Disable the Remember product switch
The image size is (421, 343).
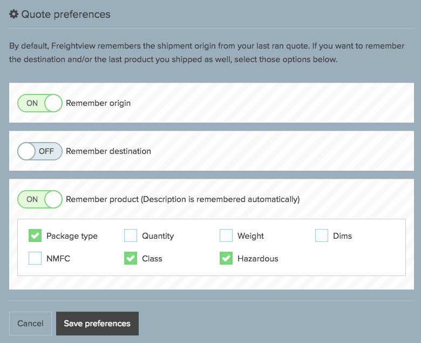tap(40, 199)
